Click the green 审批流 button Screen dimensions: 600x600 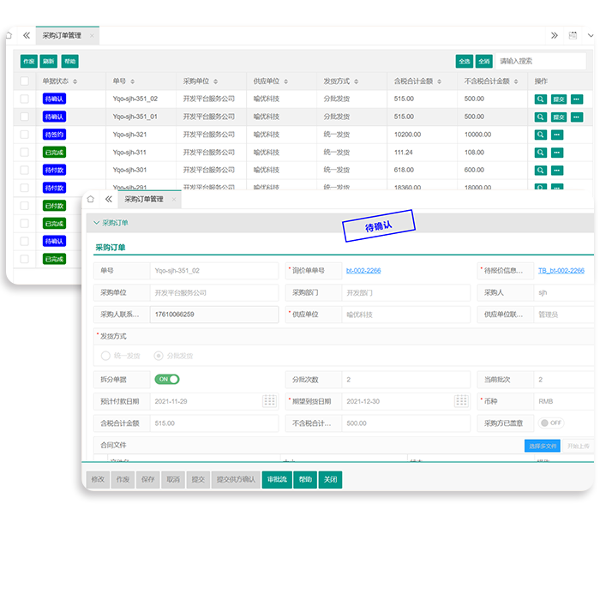[x=277, y=479]
